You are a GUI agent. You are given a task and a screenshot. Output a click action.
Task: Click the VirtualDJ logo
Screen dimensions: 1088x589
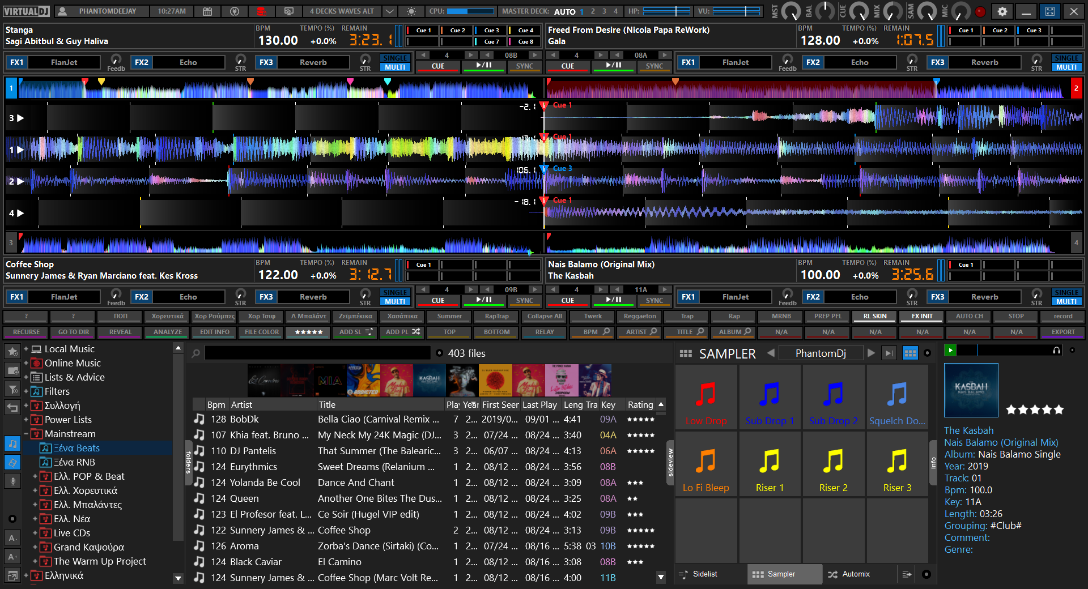(27, 11)
